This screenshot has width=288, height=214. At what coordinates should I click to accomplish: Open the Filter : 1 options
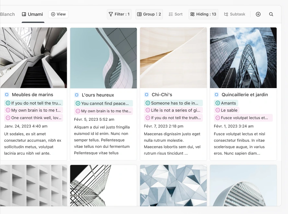(119, 14)
